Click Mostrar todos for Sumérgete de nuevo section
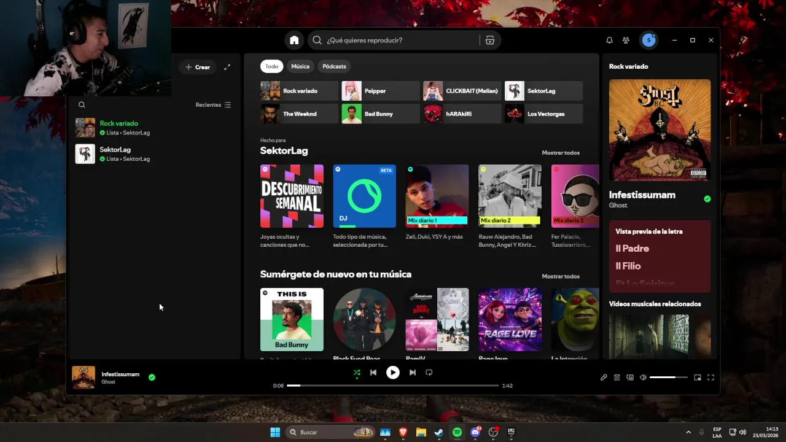This screenshot has height=442, width=786. 560,276
